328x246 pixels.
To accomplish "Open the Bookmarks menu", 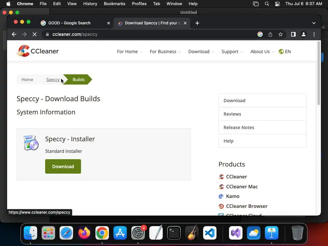I will (114, 4).
